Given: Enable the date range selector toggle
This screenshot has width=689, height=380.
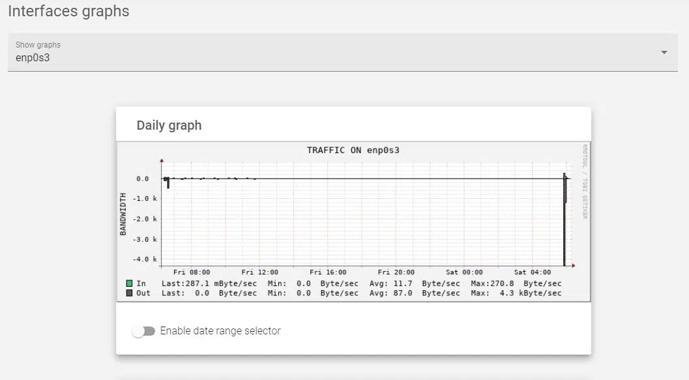Looking at the screenshot, I should (x=143, y=331).
